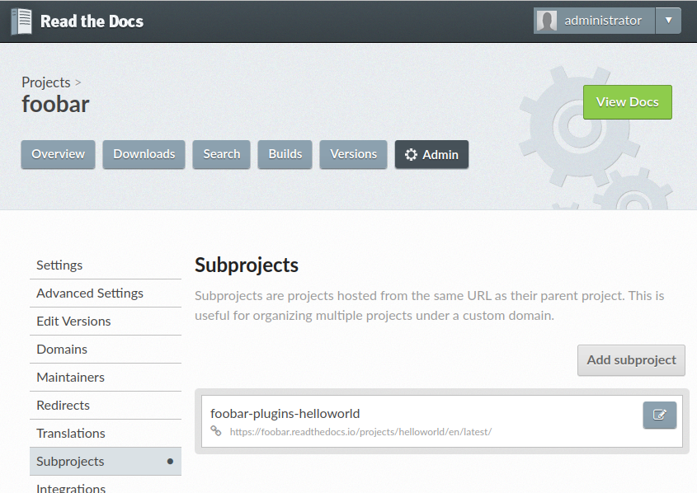
Task: Click the green View Docs button
Action: tap(627, 102)
